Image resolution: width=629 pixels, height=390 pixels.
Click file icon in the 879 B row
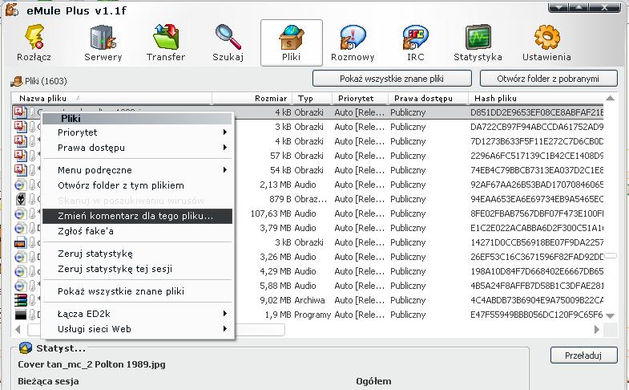20,199
